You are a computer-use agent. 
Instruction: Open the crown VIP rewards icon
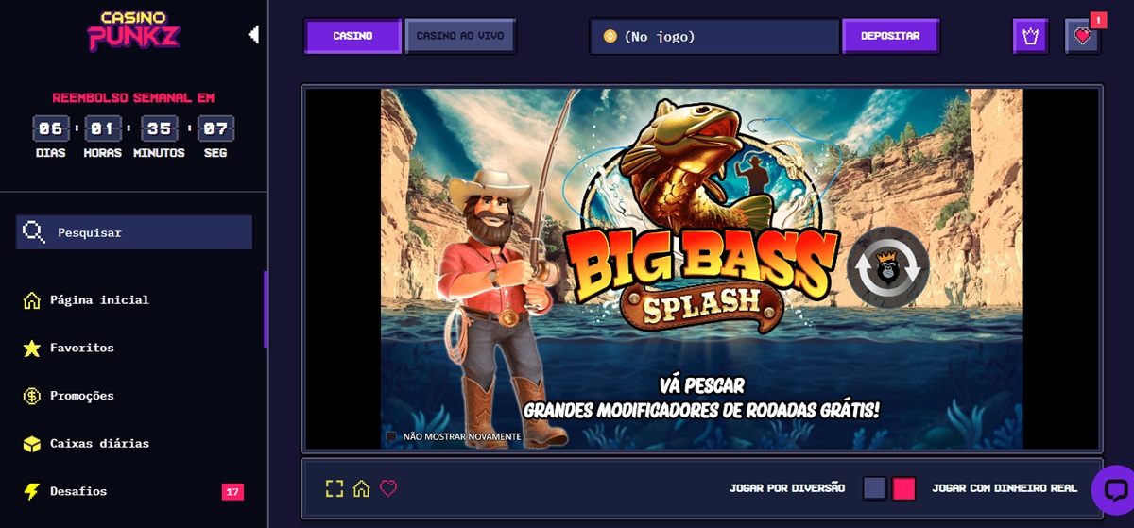(x=1030, y=36)
